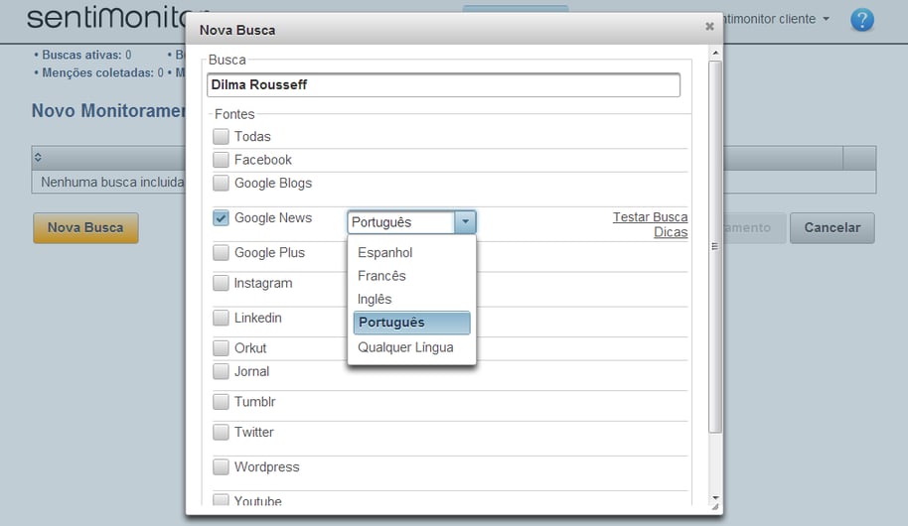
Task: Check the Instagram source checkbox
Action: coord(221,283)
